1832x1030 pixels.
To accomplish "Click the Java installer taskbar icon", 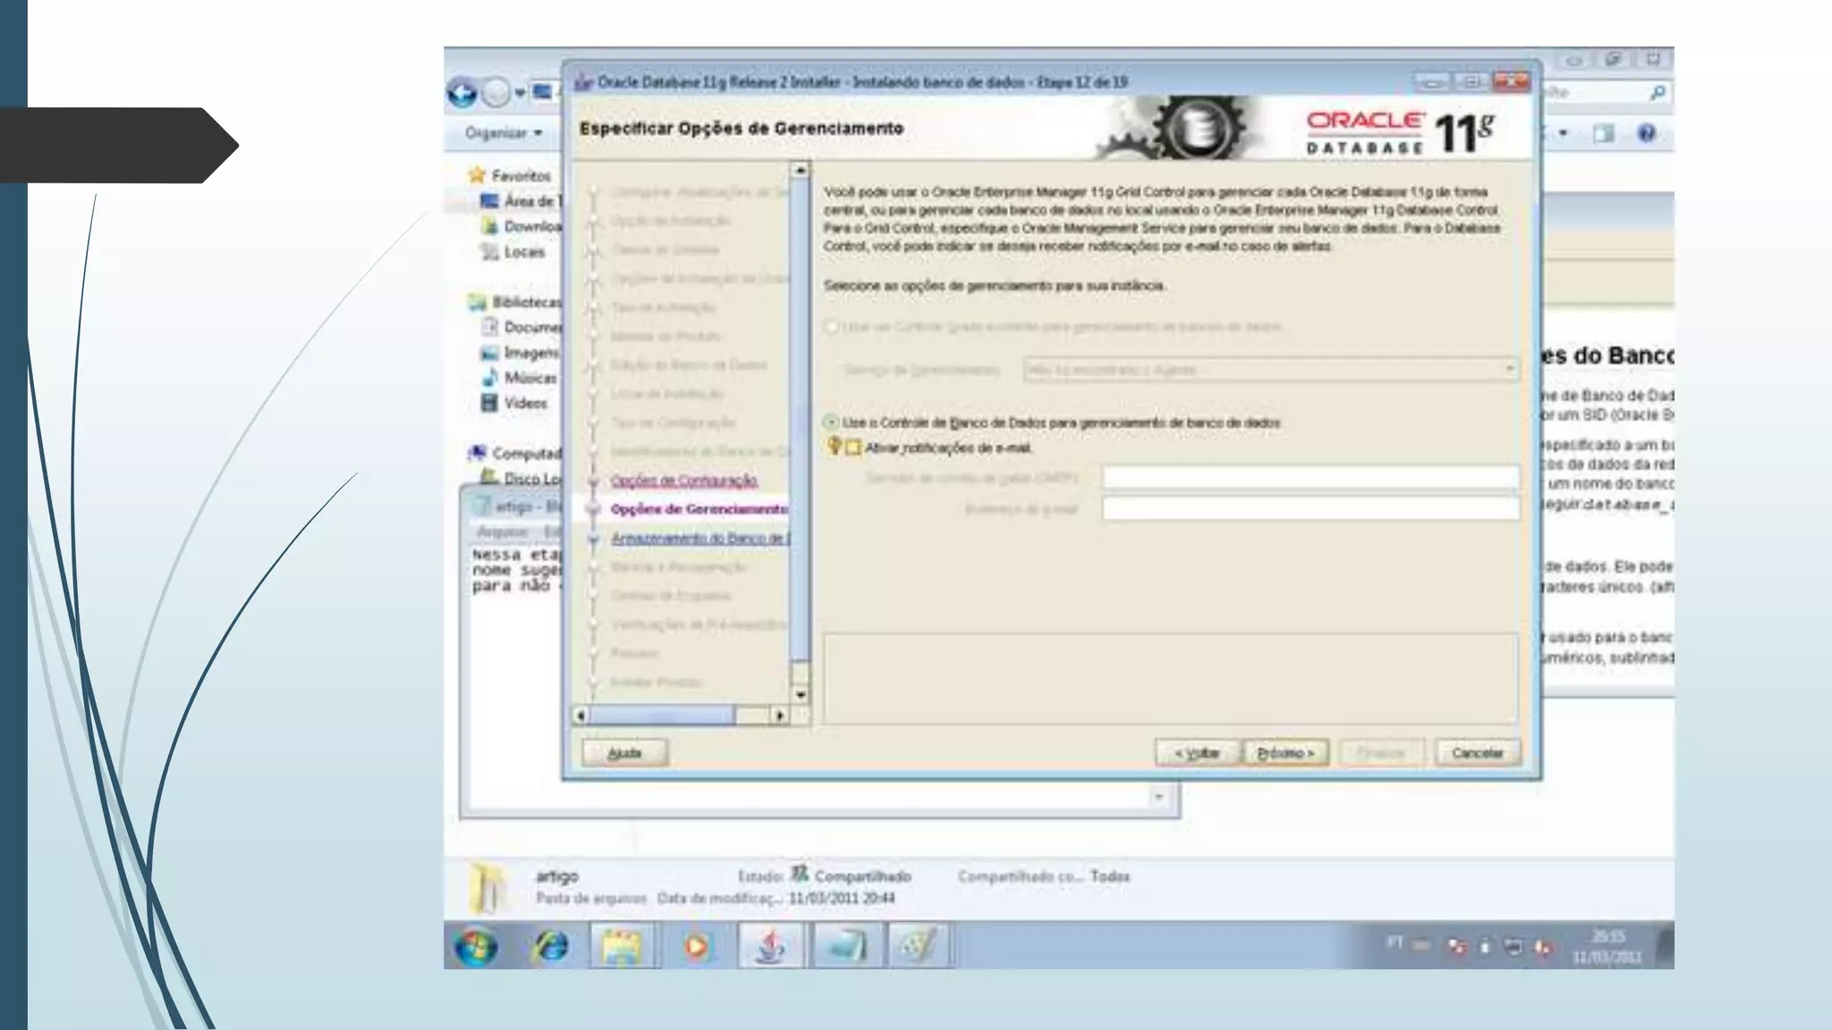I will 770,947.
